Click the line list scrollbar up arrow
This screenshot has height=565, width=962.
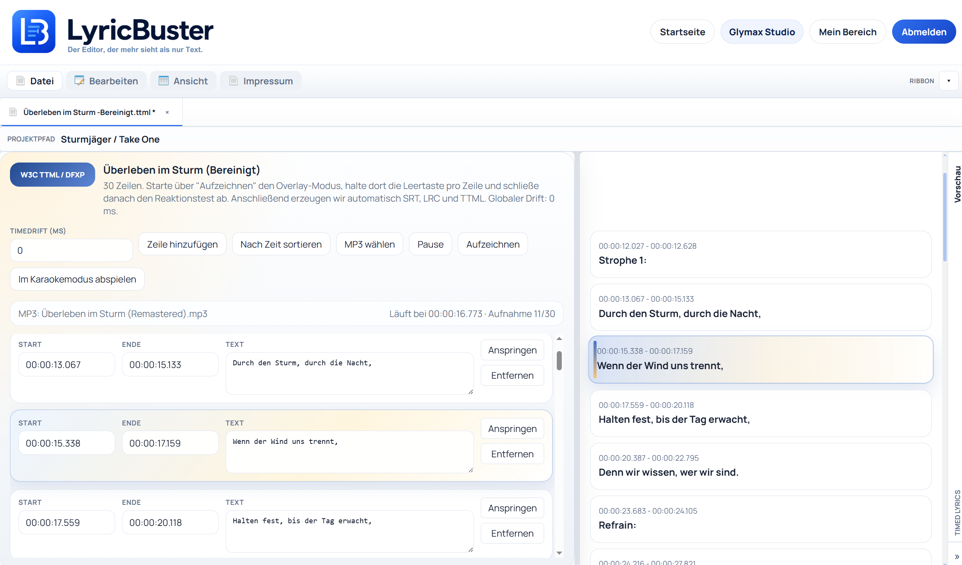(x=559, y=338)
